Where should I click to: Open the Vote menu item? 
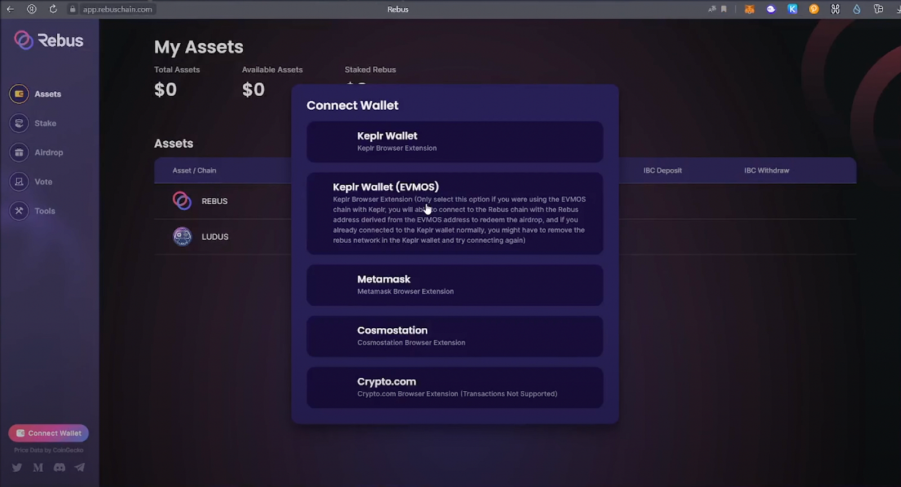(43, 182)
